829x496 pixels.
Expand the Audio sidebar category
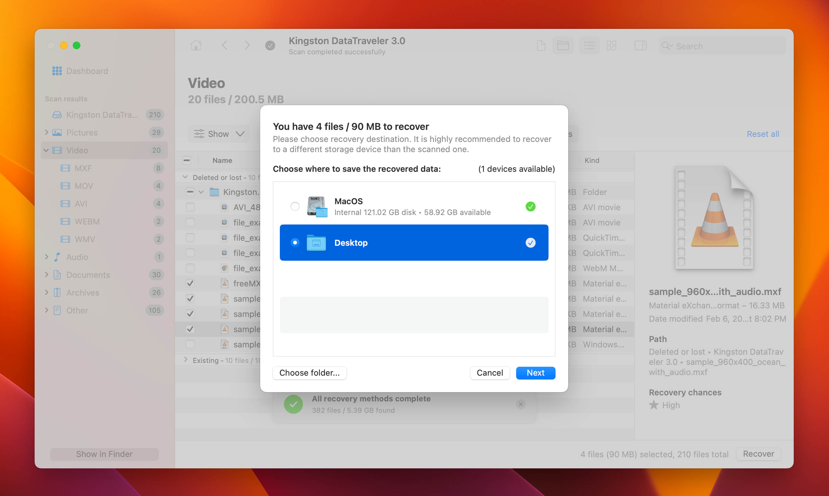click(46, 257)
